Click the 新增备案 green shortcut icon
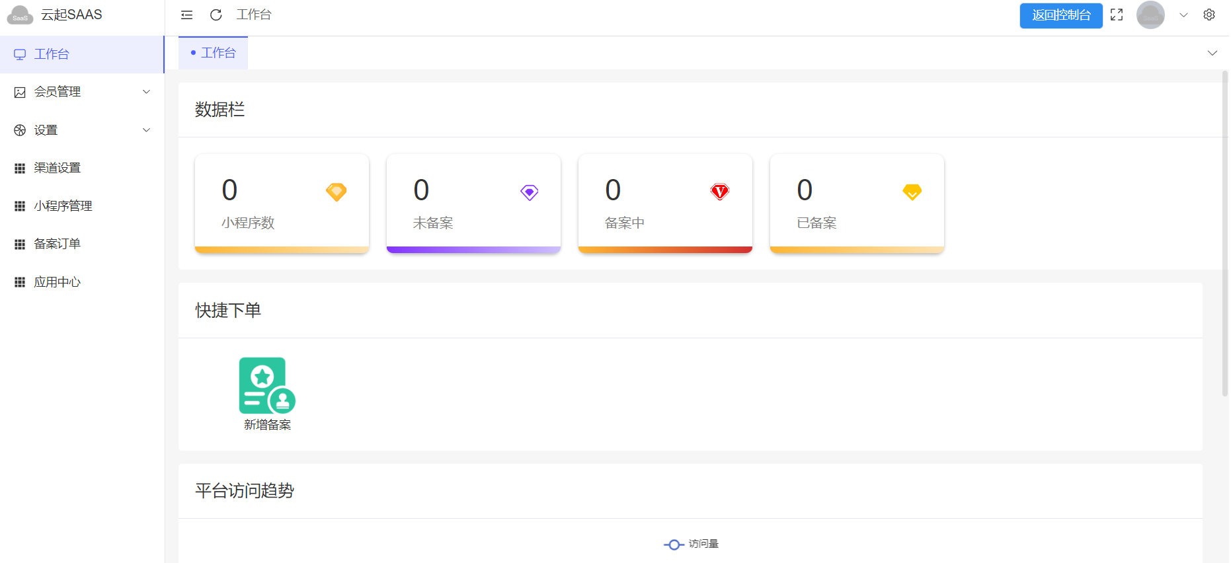The height and width of the screenshot is (563, 1231). click(x=267, y=386)
